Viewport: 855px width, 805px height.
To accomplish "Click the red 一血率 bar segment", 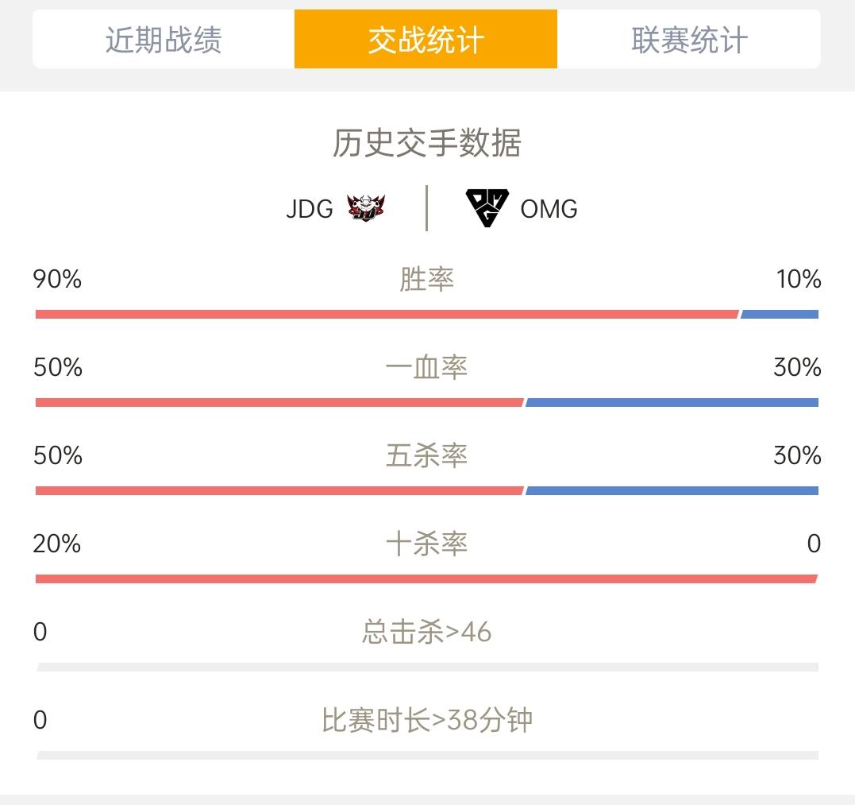I will [x=279, y=403].
